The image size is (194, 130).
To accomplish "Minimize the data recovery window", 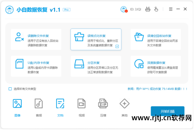I will coord(178,9).
